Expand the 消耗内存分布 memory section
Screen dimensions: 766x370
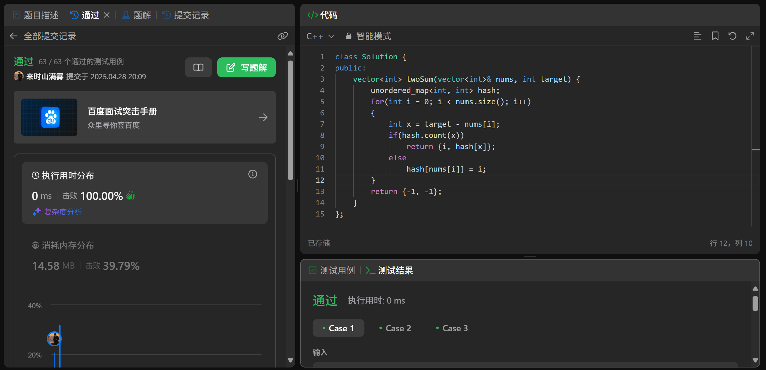(68, 246)
